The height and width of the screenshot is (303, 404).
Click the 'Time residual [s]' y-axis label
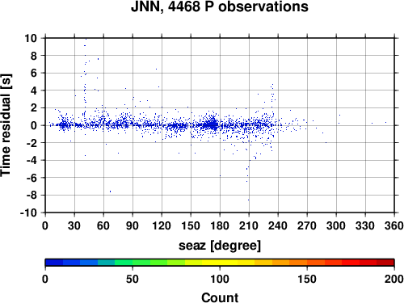coord(6,125)
